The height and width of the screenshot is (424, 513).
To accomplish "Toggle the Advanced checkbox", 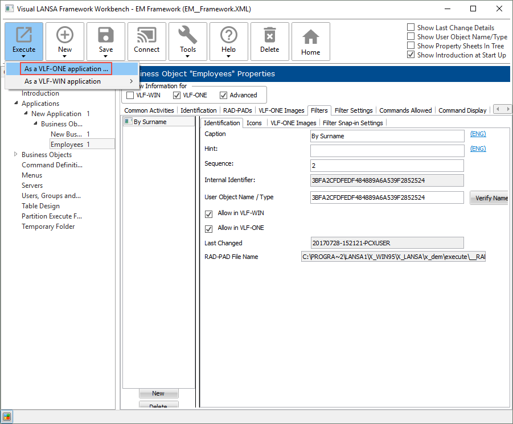I will tap(224, 95).
